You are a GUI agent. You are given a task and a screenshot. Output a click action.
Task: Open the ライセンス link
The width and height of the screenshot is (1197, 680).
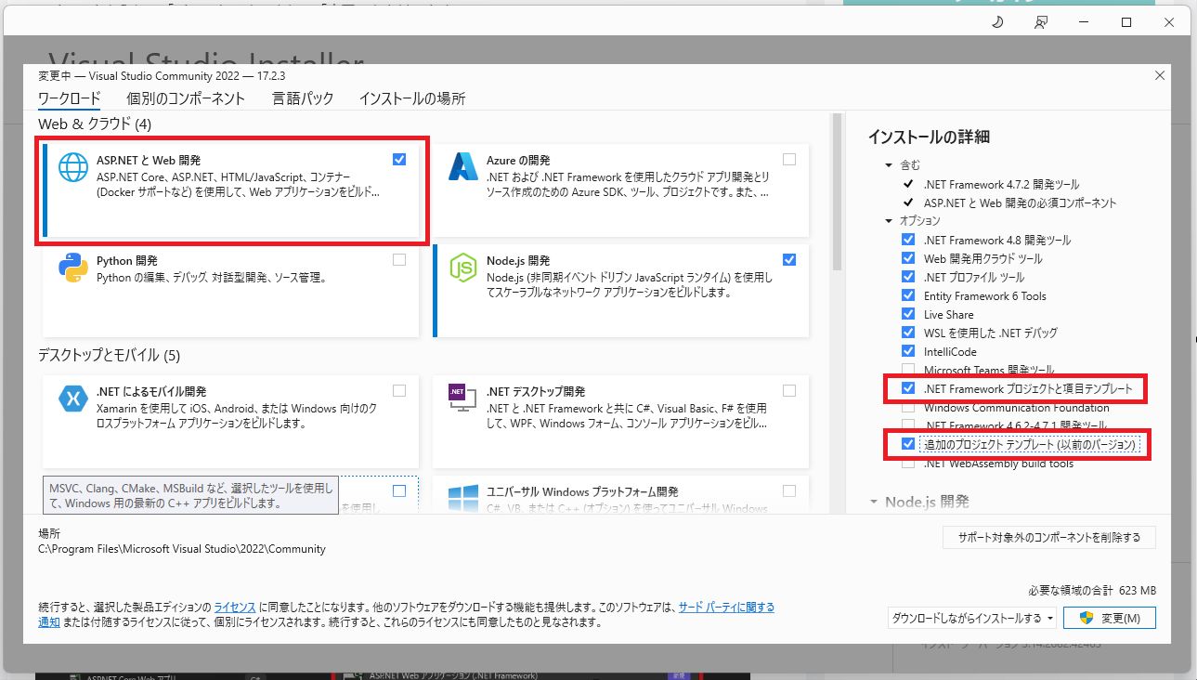(x=235, y=608)
